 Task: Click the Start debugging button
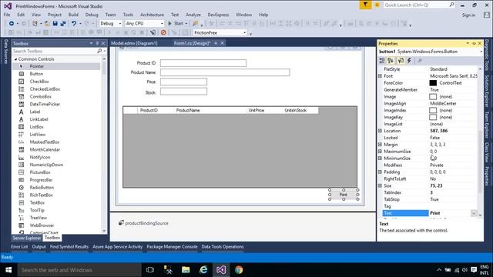tap(176, 24)
